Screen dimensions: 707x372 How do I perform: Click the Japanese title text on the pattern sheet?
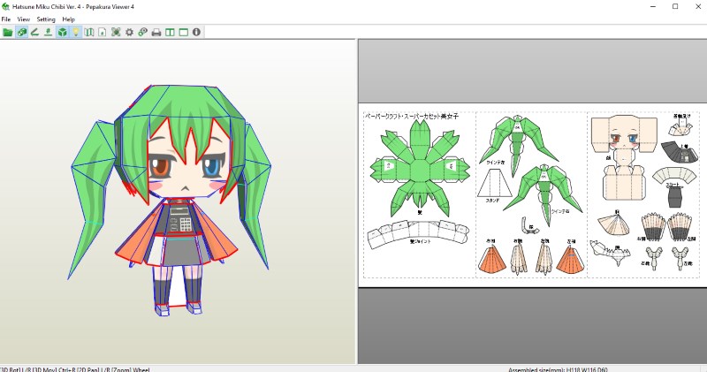click(x=411, y=116)
